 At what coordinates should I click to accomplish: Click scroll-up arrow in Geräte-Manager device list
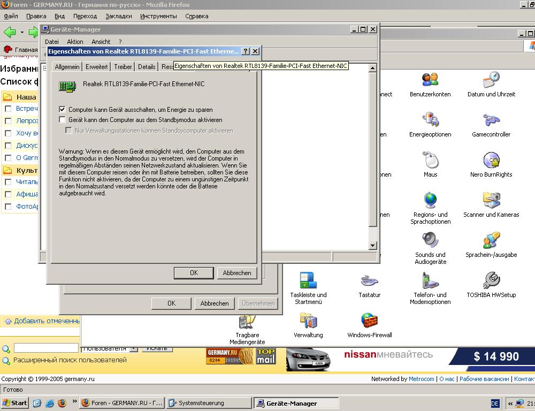[x=372, y=68]
